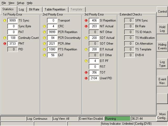168x126 pixels.
Task: Click the red TDT error LED
Action: pyautogui.click(x=86, y=72)
